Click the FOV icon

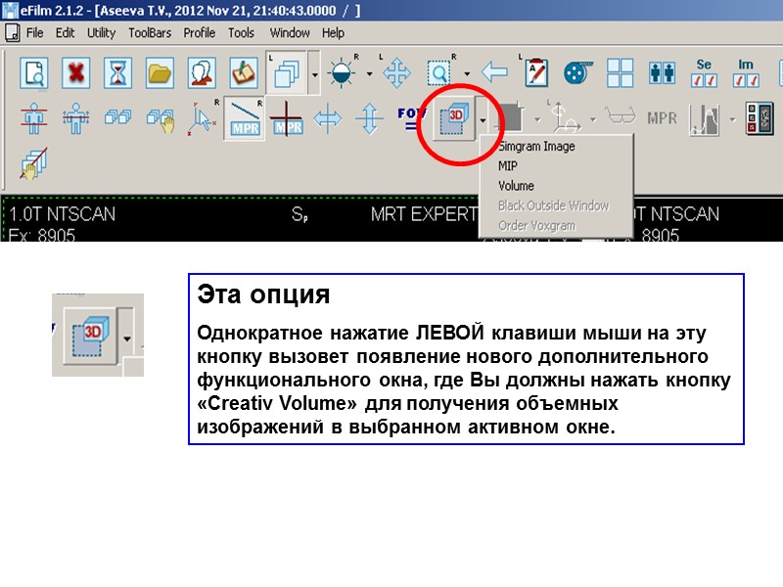pos(410,118)
